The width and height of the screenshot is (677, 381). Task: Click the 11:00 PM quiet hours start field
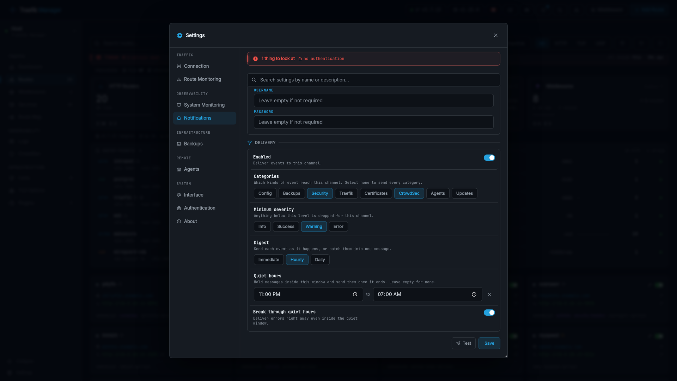[x=308, y=294]
